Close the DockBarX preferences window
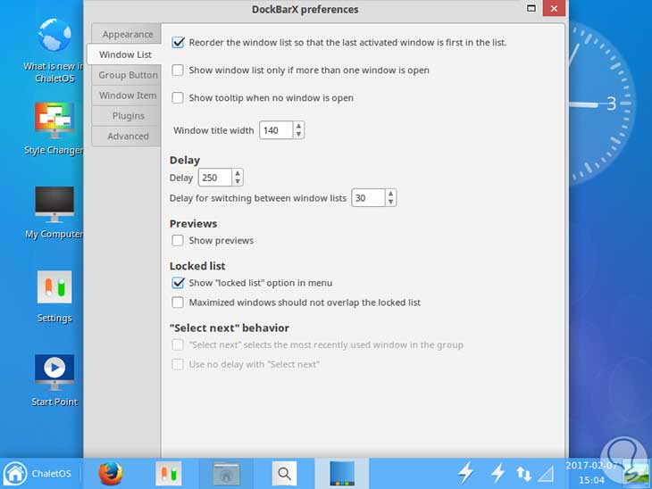 (x=554, y=8)
